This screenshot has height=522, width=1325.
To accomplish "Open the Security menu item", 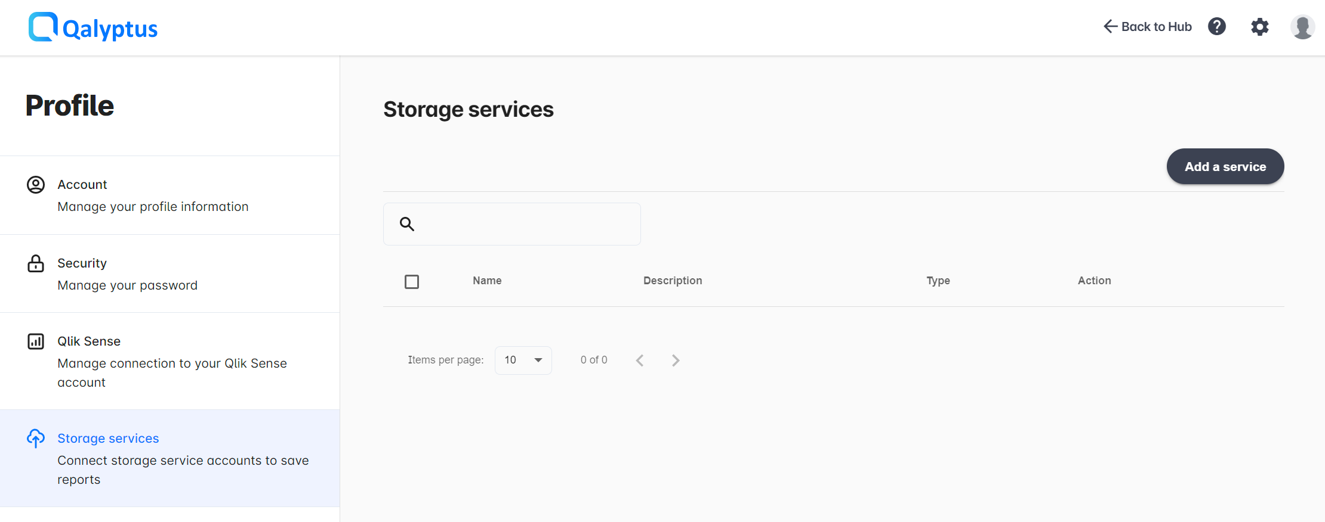I will (x=170, y=274).
